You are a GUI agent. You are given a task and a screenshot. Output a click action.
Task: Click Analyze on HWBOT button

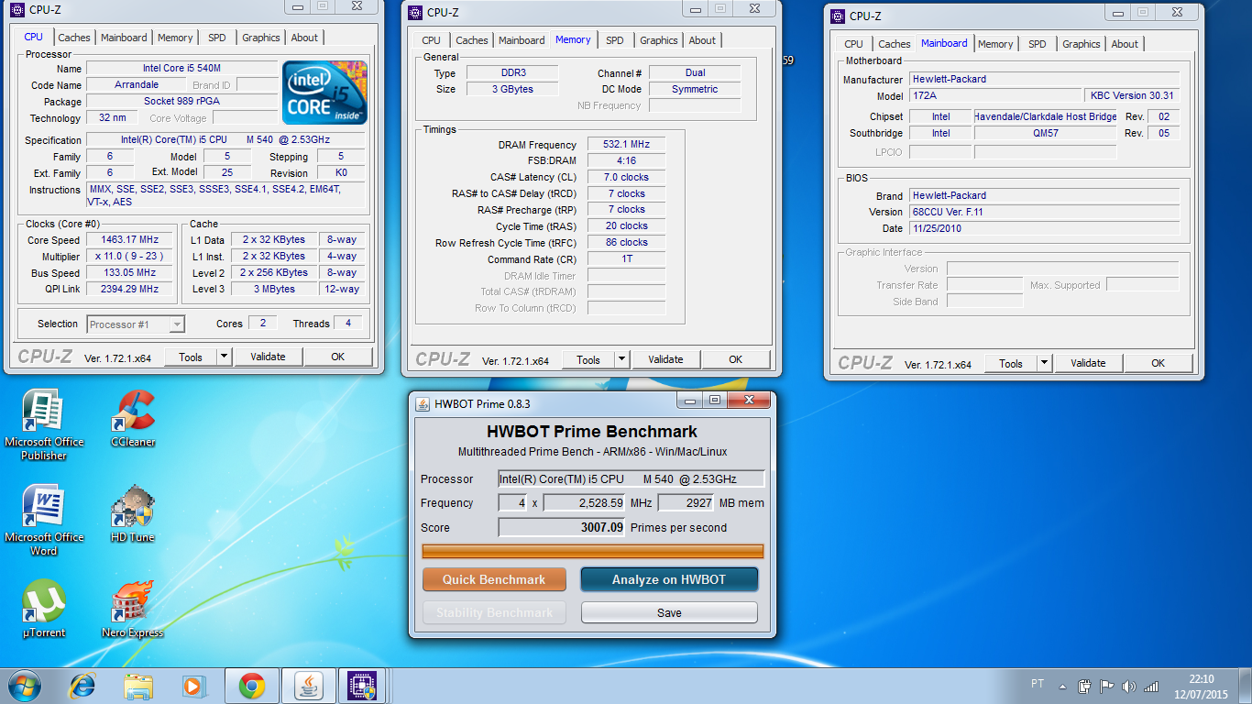coord(669,579)
